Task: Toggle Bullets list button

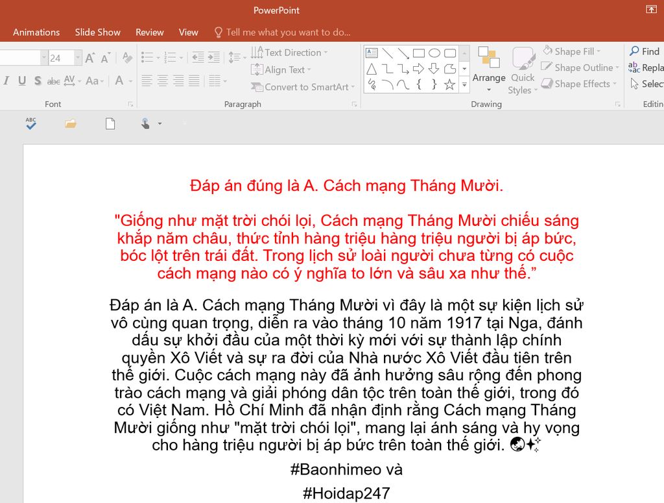Action: pos(147,57)
